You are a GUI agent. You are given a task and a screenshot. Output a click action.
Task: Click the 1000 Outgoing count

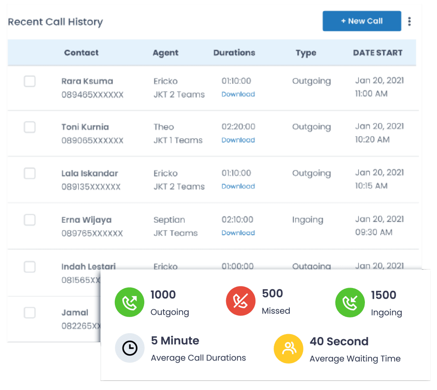click(163, 295)
